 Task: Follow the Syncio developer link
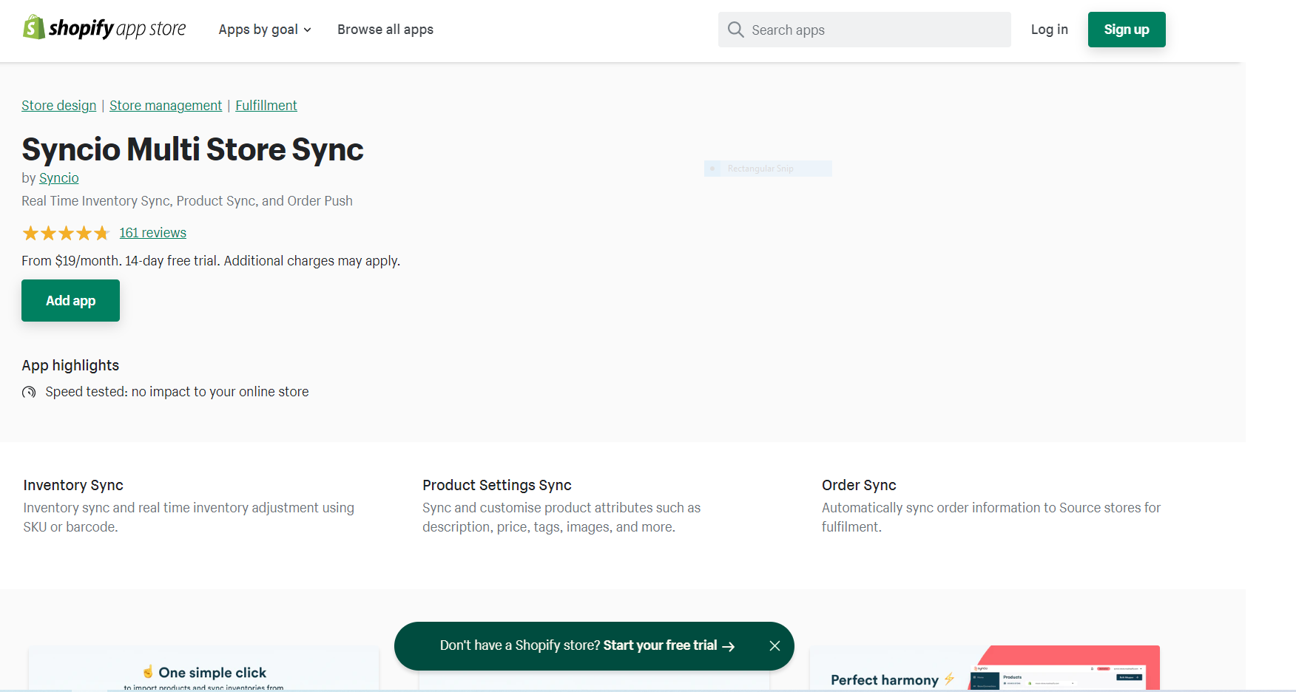[x=58, y=177]
